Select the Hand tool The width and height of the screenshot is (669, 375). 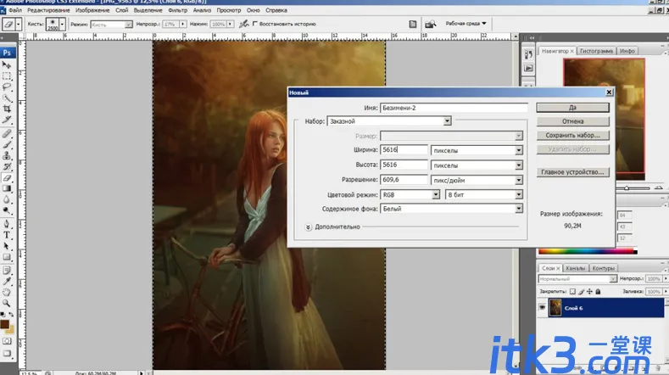click(x=7, y=293)
